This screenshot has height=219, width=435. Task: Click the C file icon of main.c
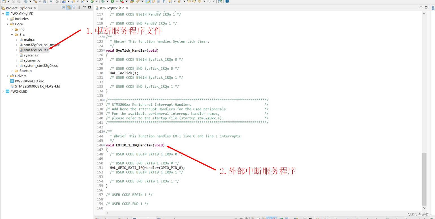coord(21,40)
